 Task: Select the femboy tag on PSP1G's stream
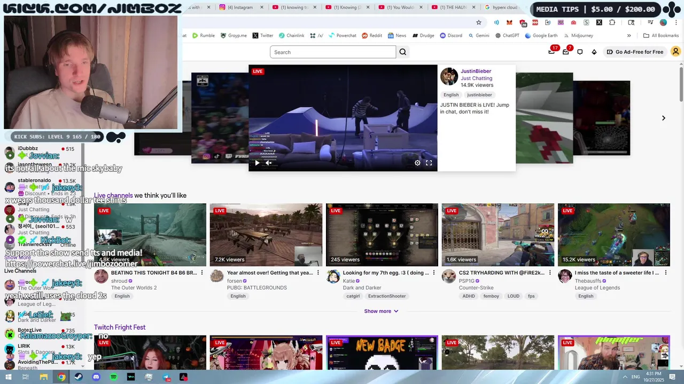[x=491, y=296]
